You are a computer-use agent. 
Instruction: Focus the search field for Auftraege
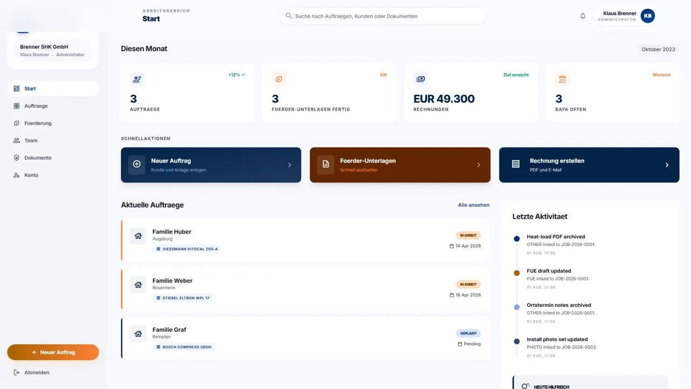[382, 16]
